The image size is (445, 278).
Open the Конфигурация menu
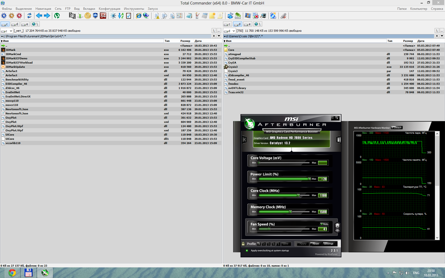[x=109, y=9]
